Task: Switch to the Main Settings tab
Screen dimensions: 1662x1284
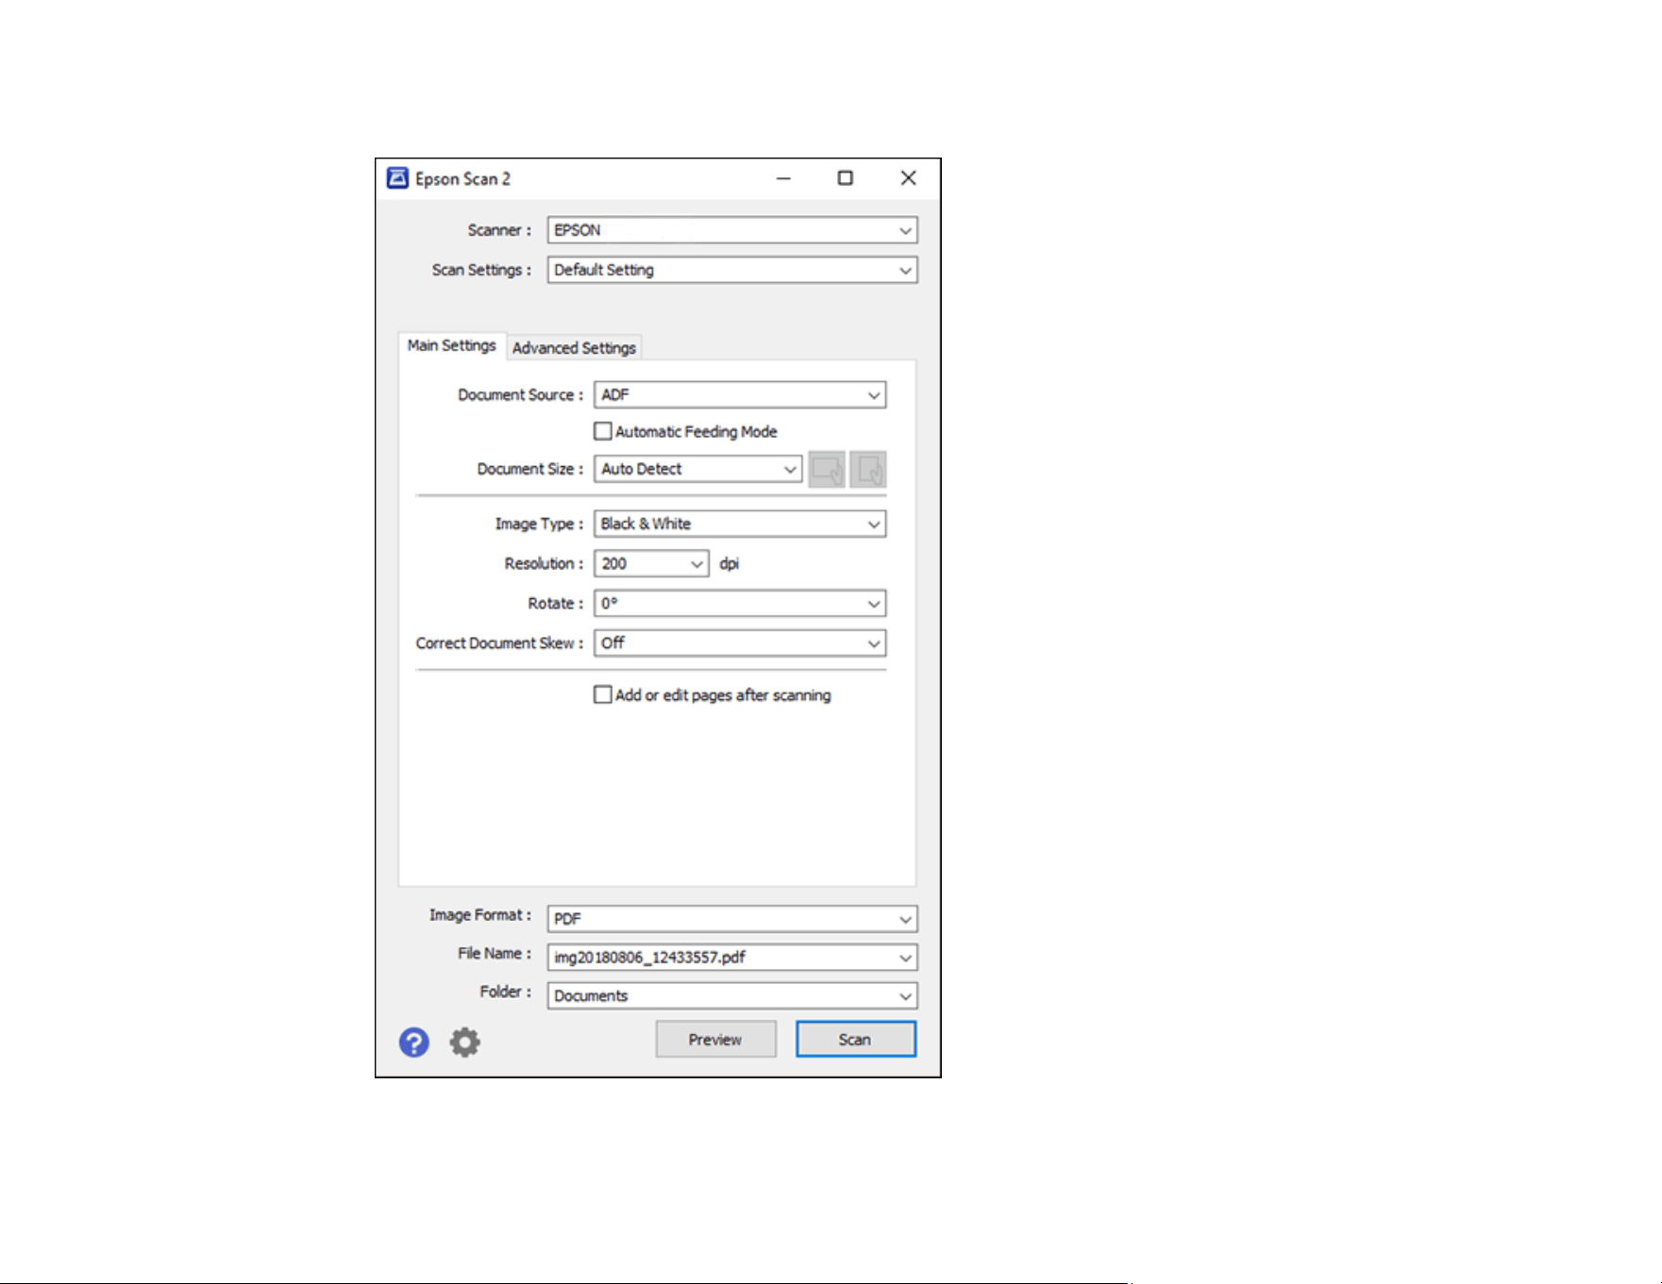Action: [x=452, y=346]
